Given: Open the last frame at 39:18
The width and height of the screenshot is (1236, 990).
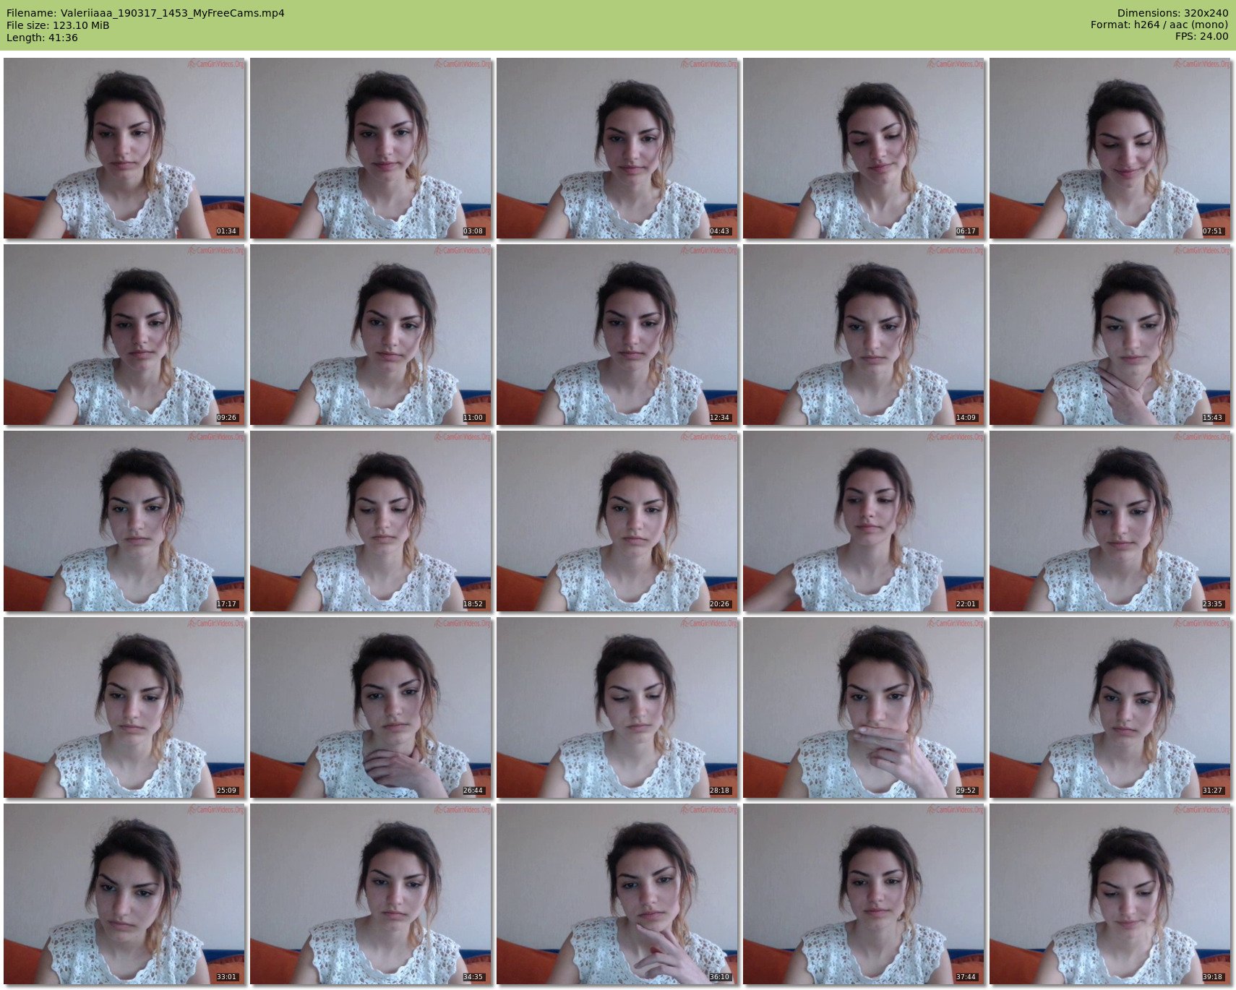Looking at the screenshot, I should (x=1110, y=894).
